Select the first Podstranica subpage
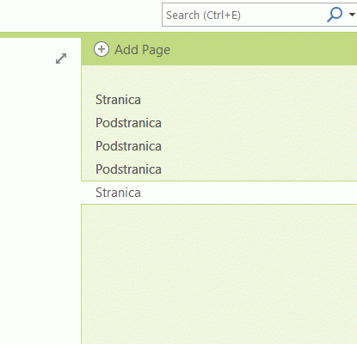Image resolution: width=357 pixels, height=344 pixels. 128,123
